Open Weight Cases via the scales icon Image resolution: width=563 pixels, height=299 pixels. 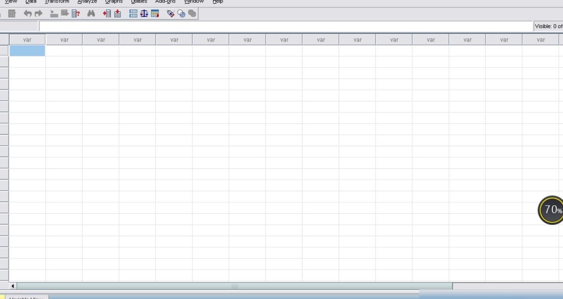pyautogui.click(x=144, y=13)
